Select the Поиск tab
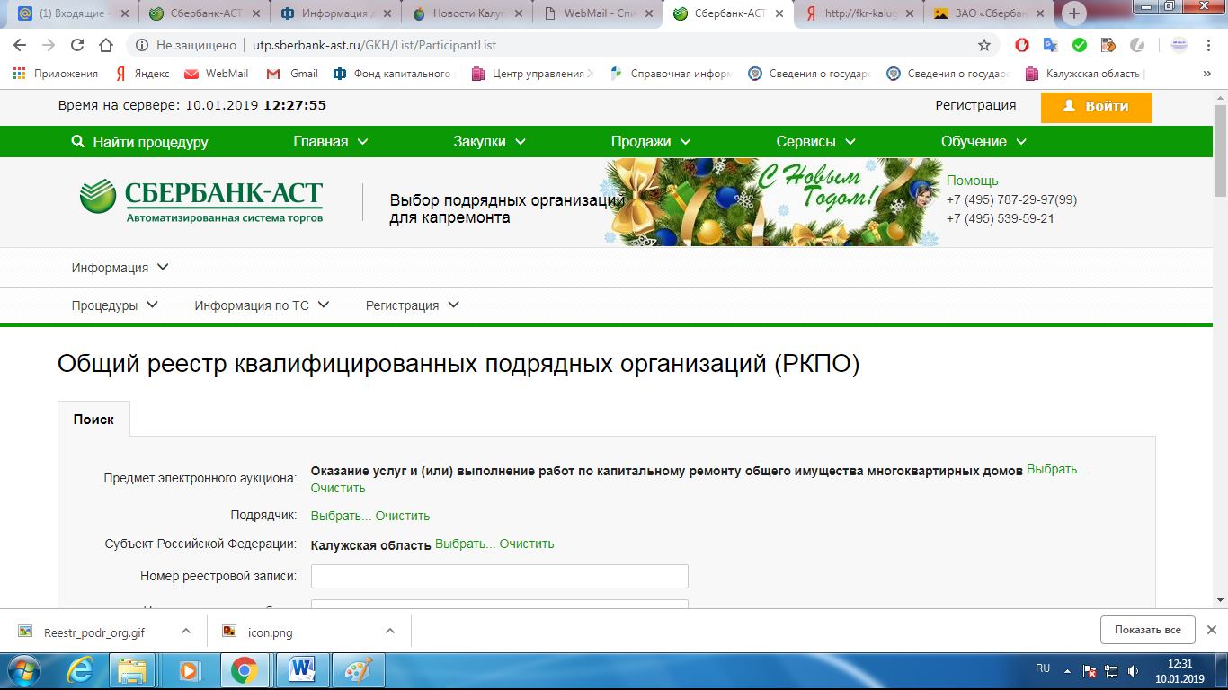1228x690 pixels. click(93, 419)
